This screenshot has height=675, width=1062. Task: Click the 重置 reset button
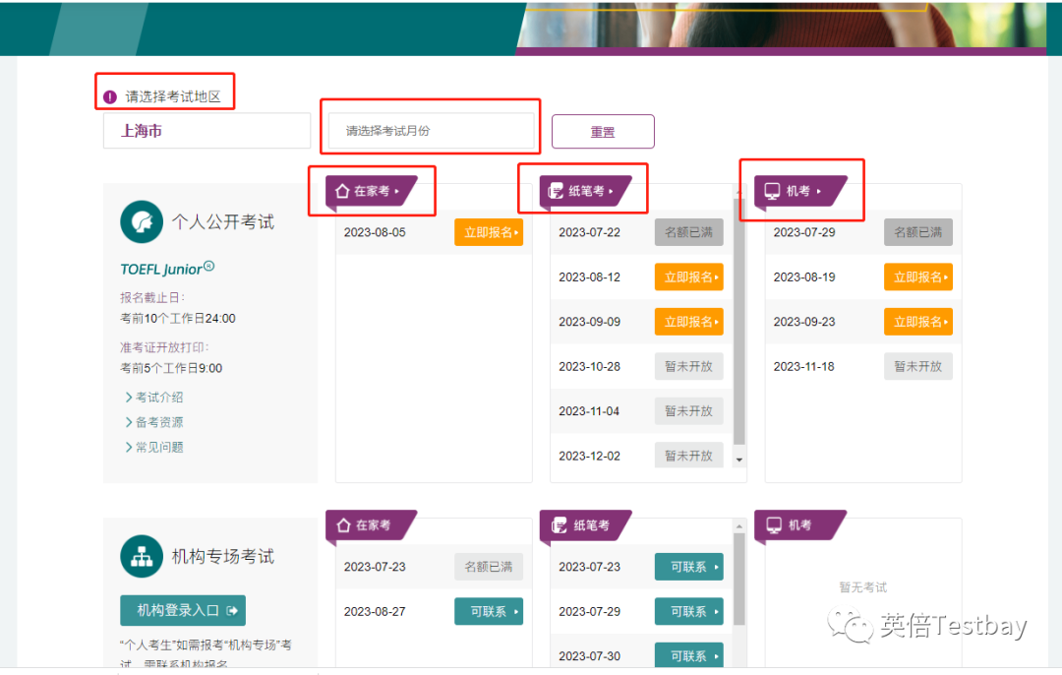click(603, 132)
